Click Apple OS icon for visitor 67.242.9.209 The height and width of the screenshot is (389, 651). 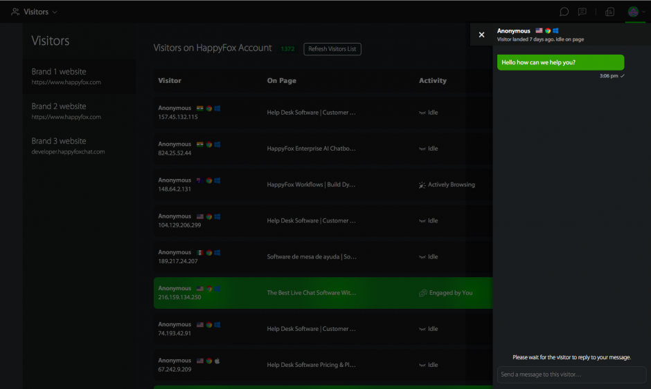coord(217,361)
